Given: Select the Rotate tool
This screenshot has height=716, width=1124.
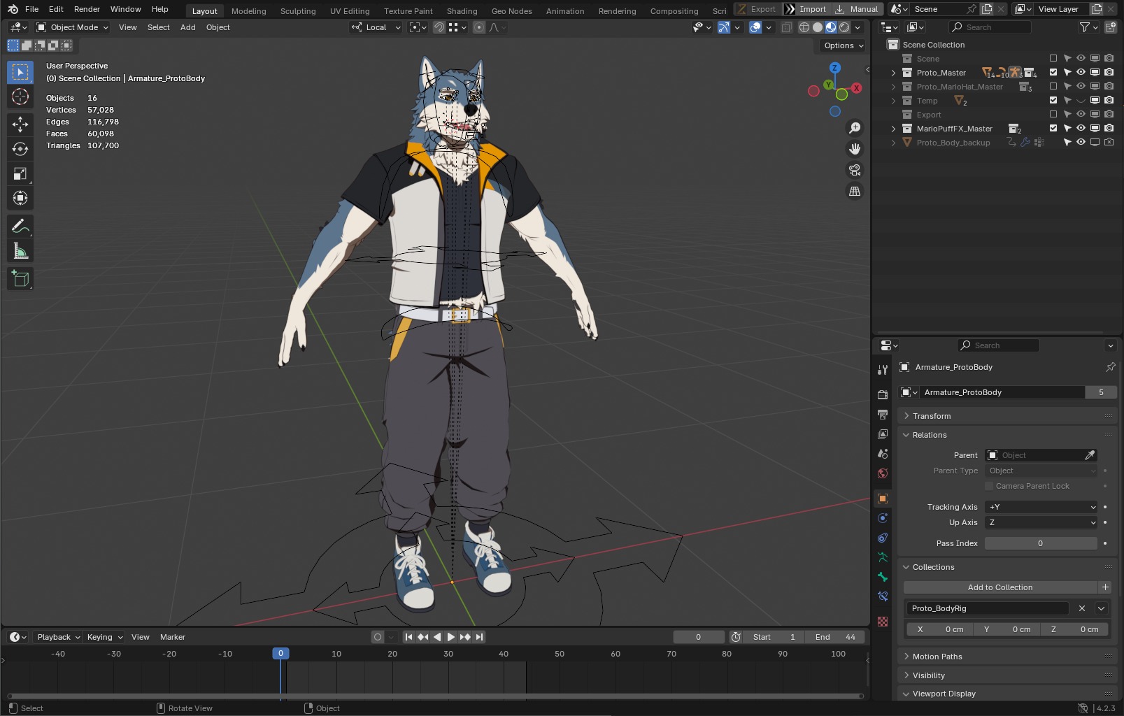Looking at the screenshot, I should coord(20,149).
